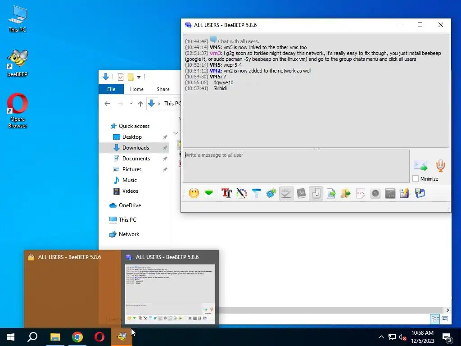Click the Properties checkmark icon in Explorer title bar

(x=121, y=77)
